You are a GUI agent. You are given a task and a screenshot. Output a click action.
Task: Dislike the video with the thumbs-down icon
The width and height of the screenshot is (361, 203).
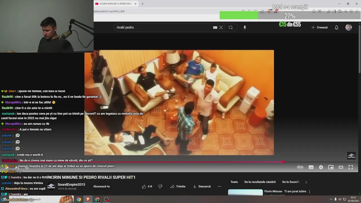point(160,186)
